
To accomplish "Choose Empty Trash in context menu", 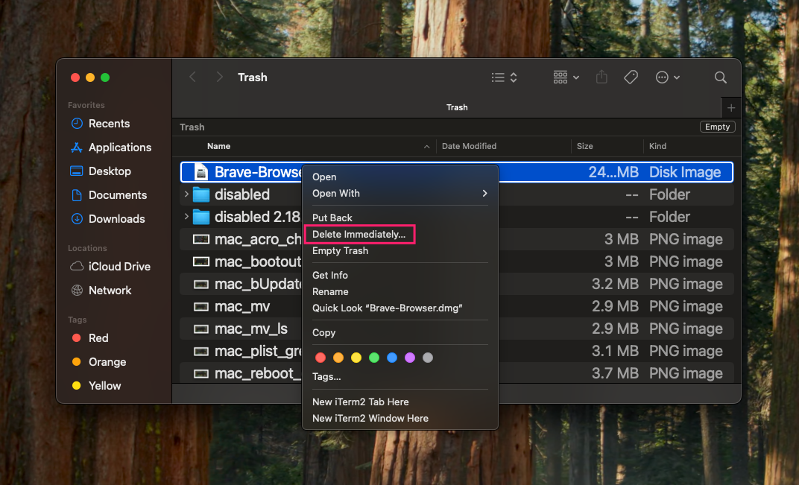I will pyautogui.click(x=340, y=250).
